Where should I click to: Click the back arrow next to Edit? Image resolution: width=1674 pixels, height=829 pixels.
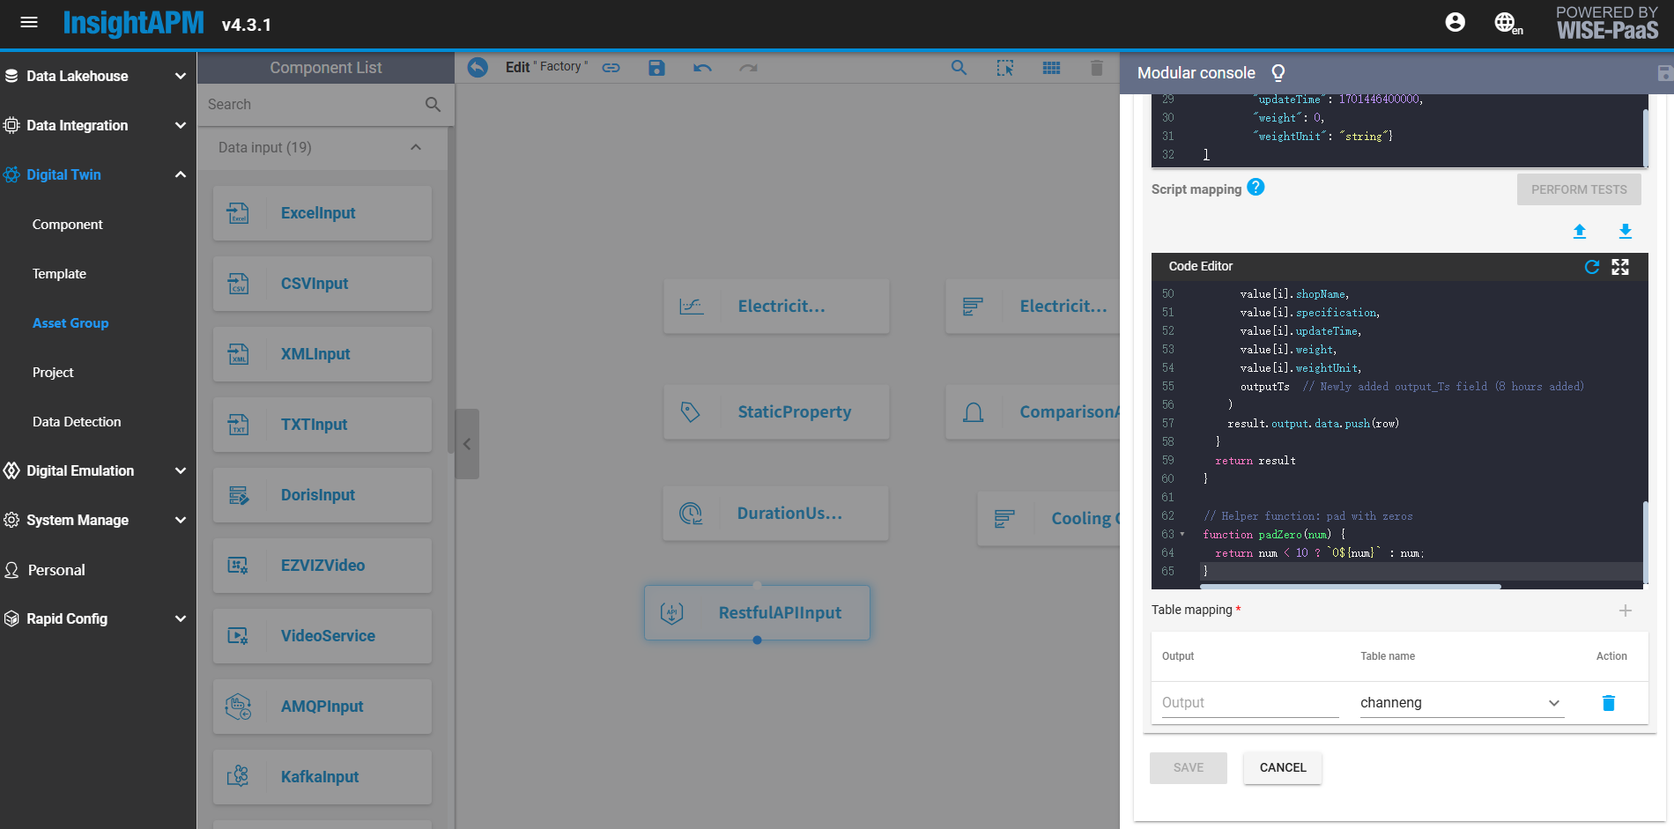[478, 68]
